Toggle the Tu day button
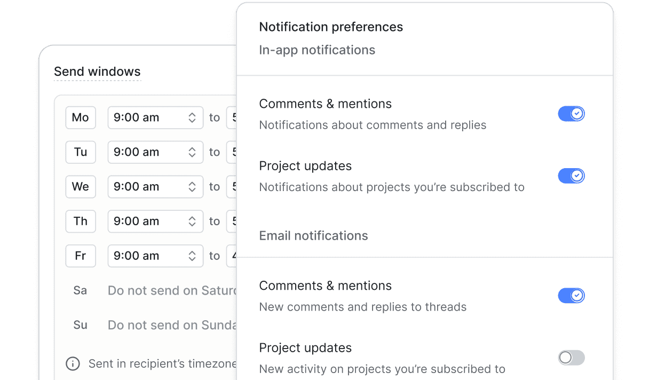The height and width of the screenshot is (380, 649). click(x=81, y=152)
